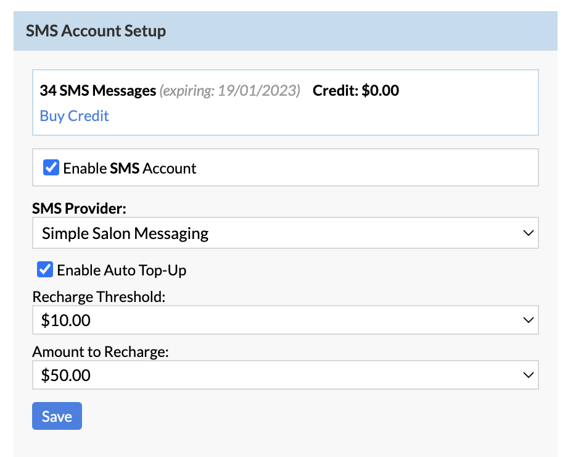
Task: Re-enable the Auto Top-Up feature
Action: [x=44, y=269]
